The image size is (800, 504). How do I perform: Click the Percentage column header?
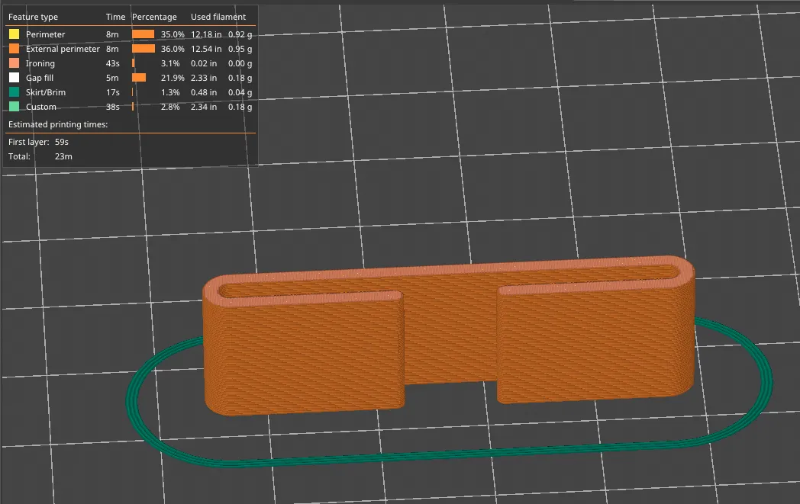(154, 16)
